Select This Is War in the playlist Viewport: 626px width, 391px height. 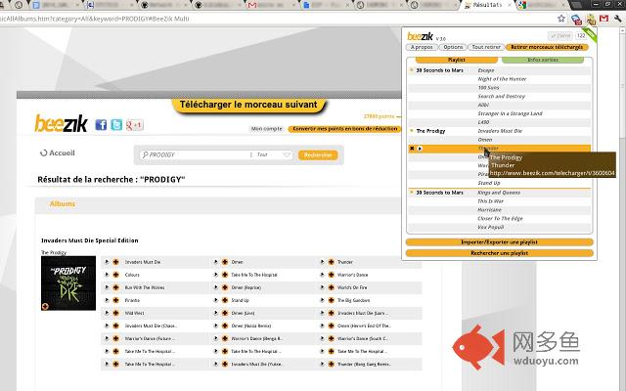tap(491, 201)
